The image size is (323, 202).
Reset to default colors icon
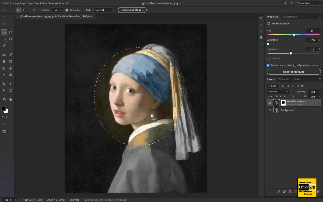point(6,117)
